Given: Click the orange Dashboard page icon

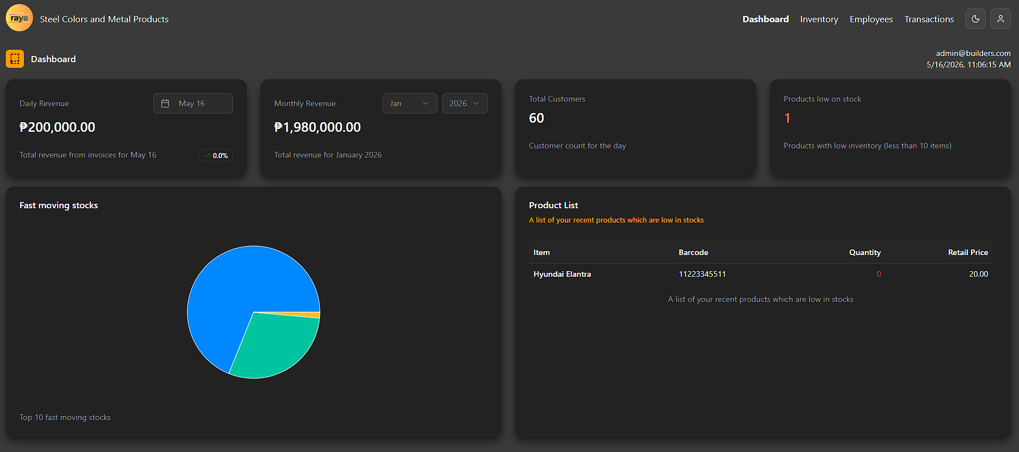Looking at the screenshot, I should tap(15, 59).
